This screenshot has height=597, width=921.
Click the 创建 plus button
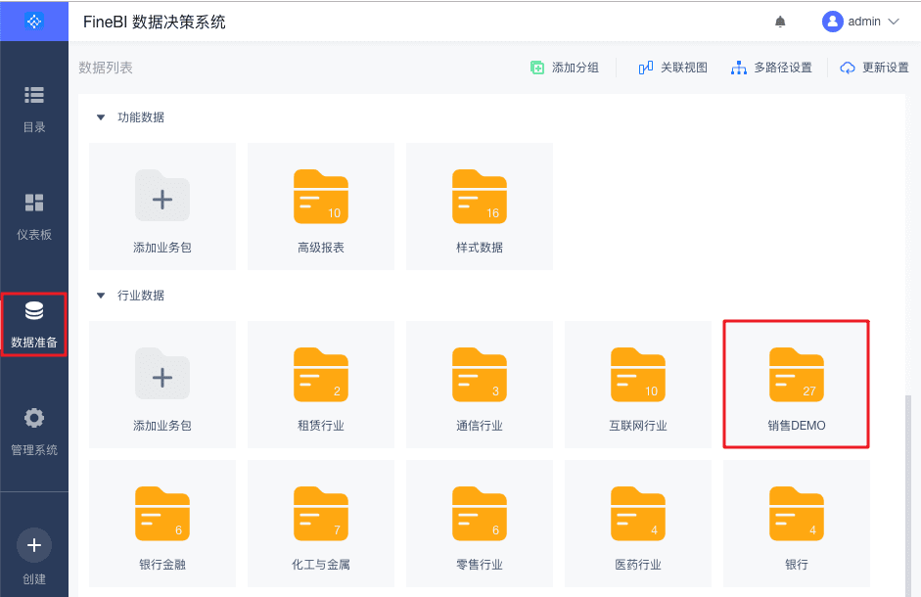point(34,545)
